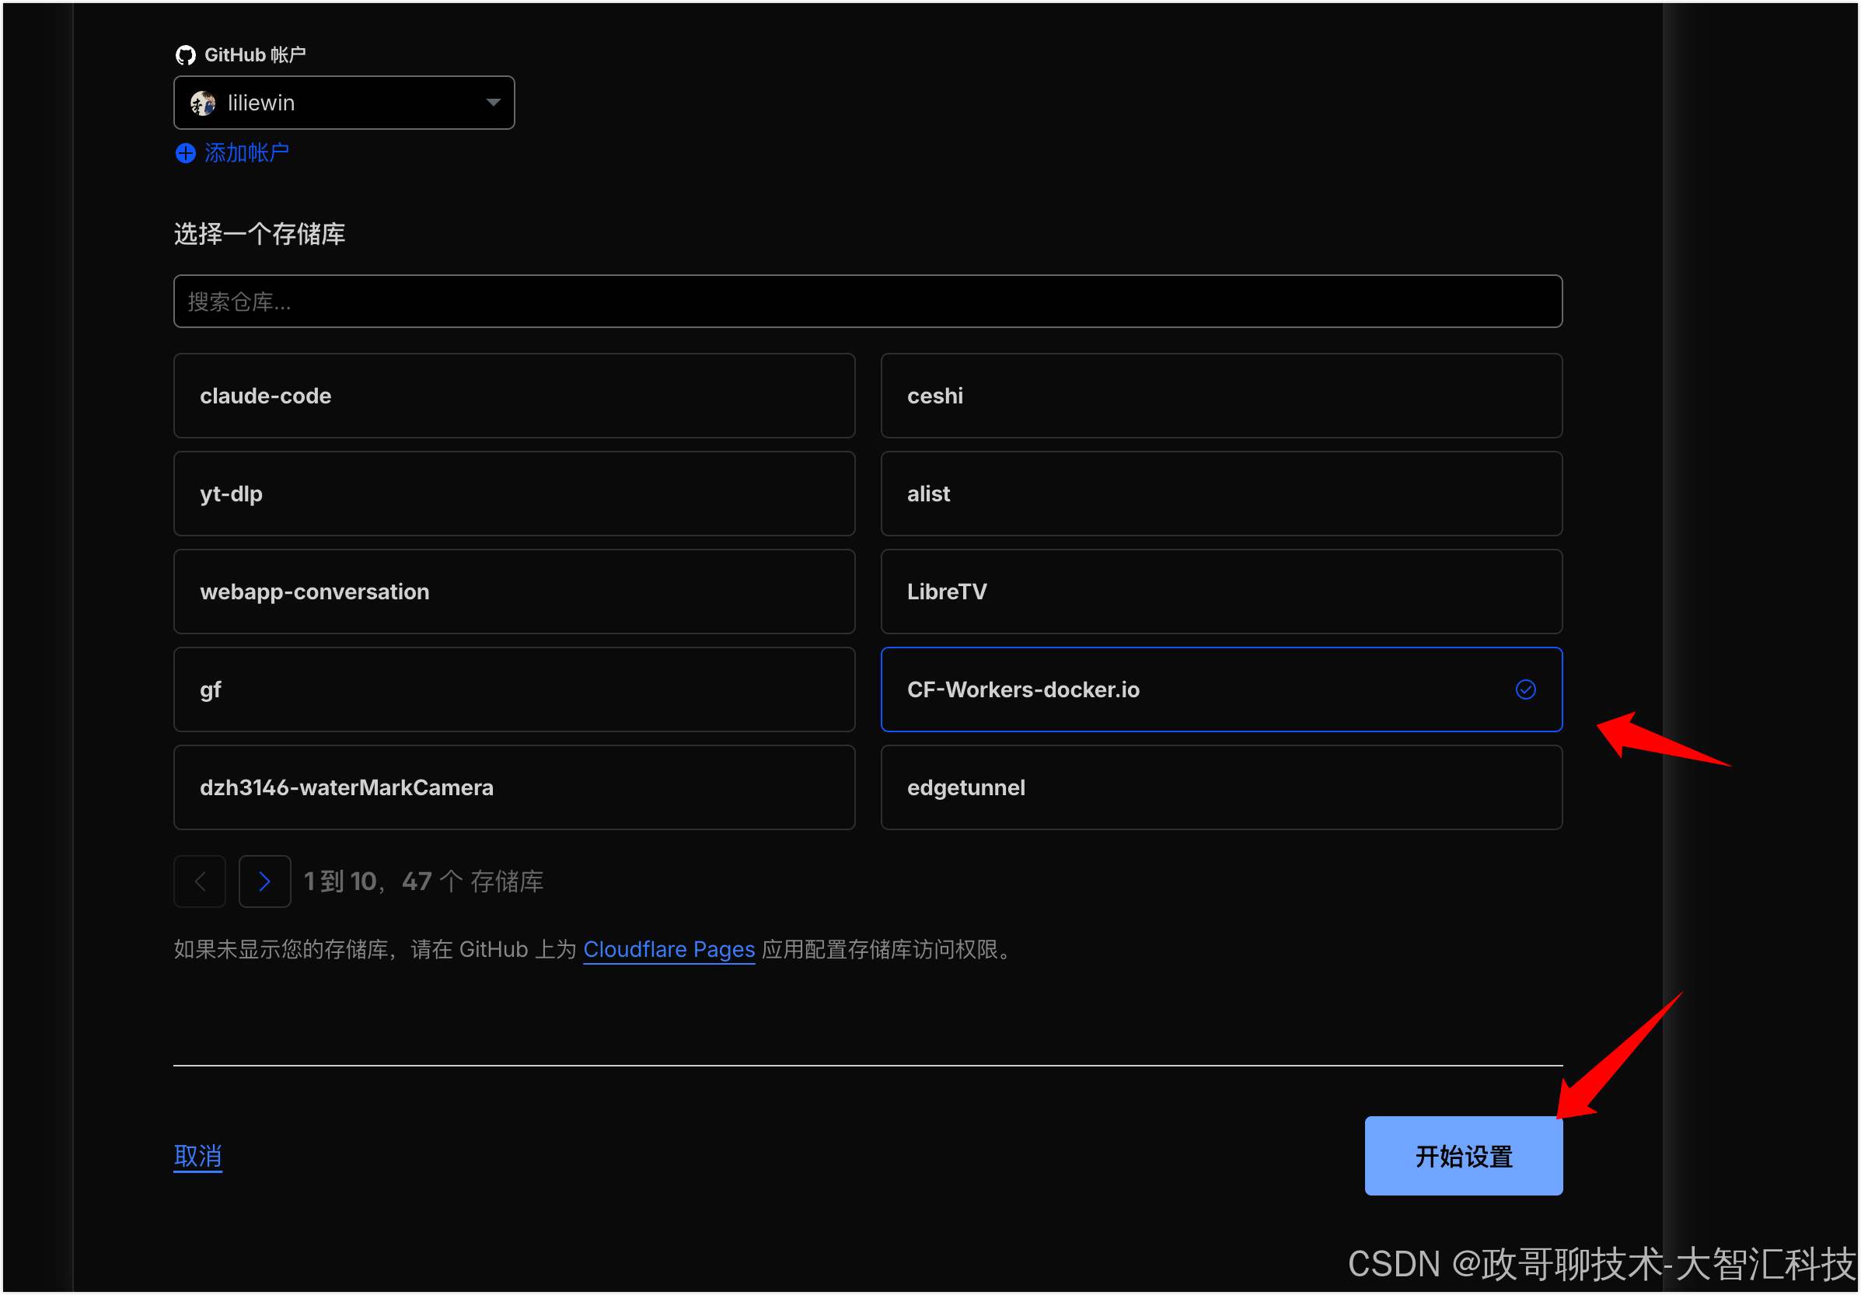Select the gf repository
This screenshot has width=1861, height=1295.
point(514,689)
